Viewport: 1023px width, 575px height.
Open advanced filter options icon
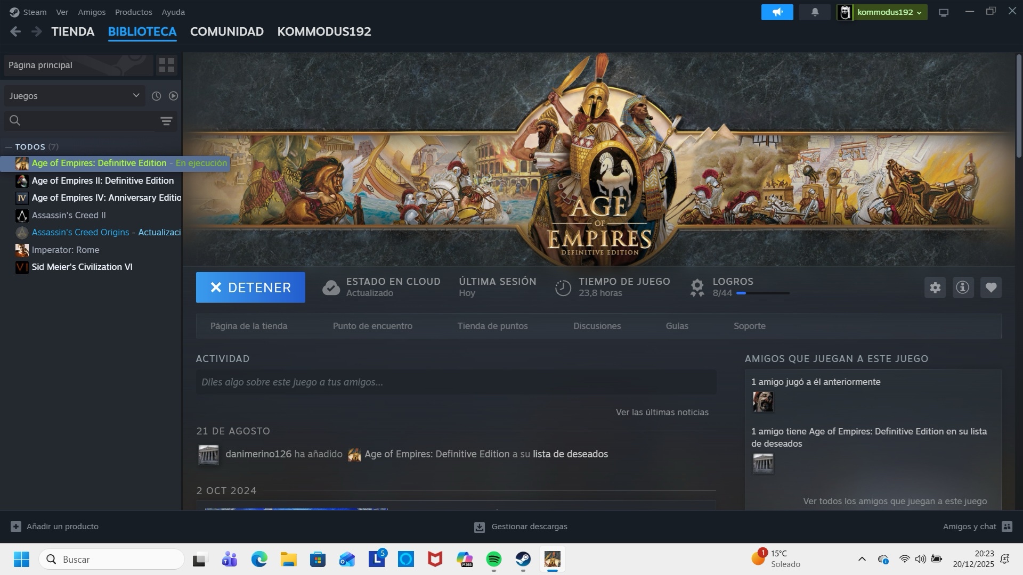point(166,121)
